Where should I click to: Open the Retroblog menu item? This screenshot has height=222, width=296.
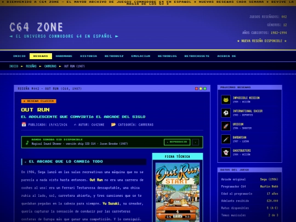[x=167, y=56]
